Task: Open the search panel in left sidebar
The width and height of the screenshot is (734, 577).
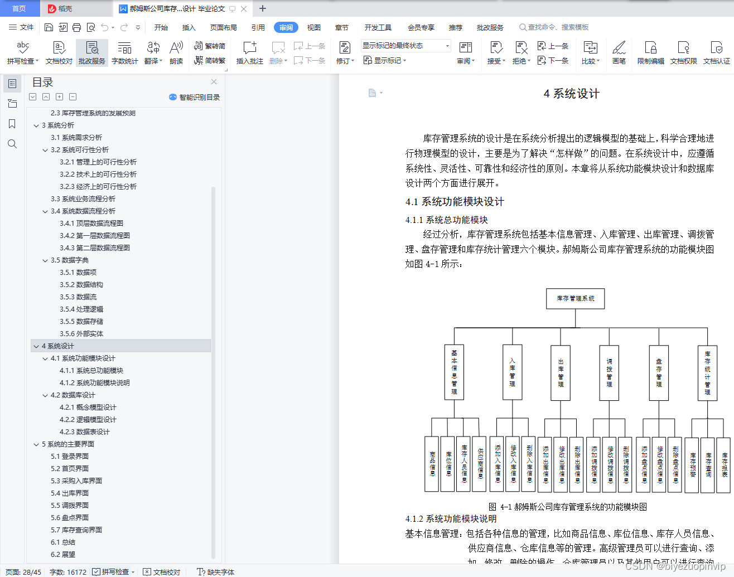Action: pyautogui.click(x=12, y=144)
